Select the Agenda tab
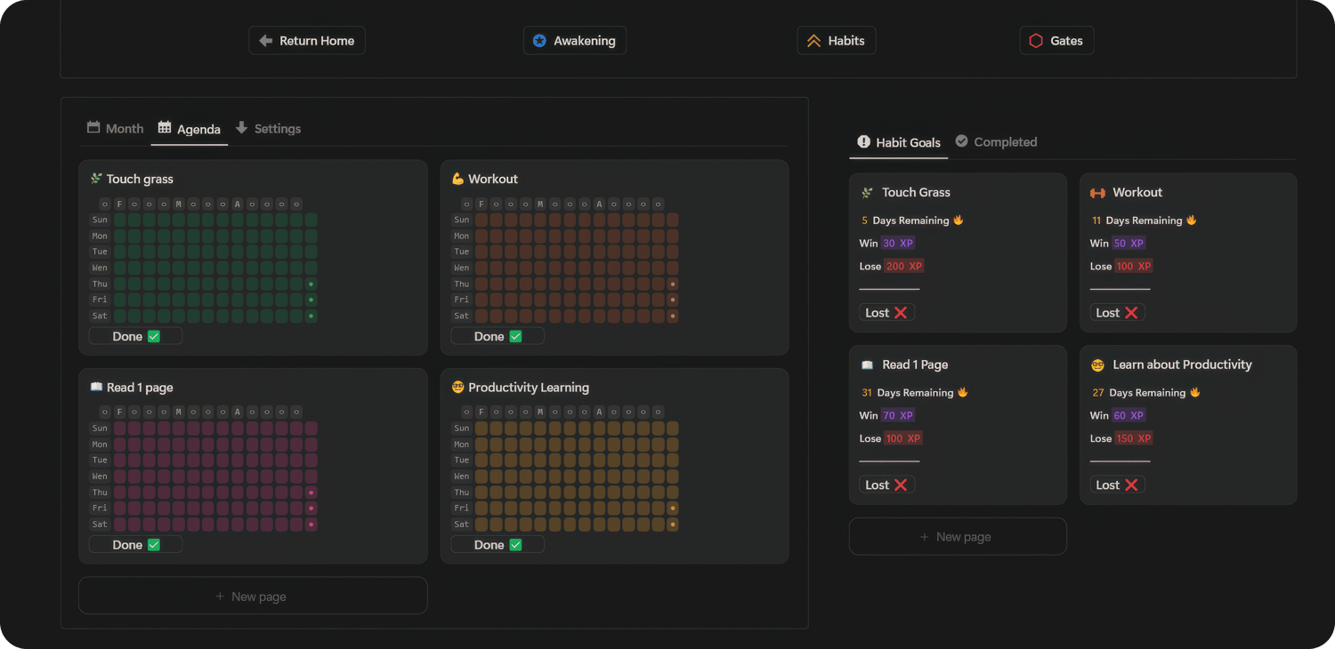This screenshot has width=1335, height=649. pos(189,129)
